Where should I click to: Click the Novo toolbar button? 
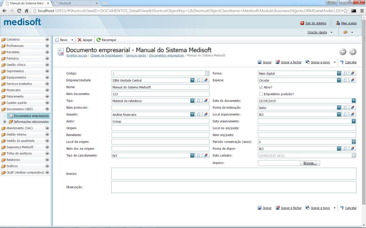tap(62, 40)
